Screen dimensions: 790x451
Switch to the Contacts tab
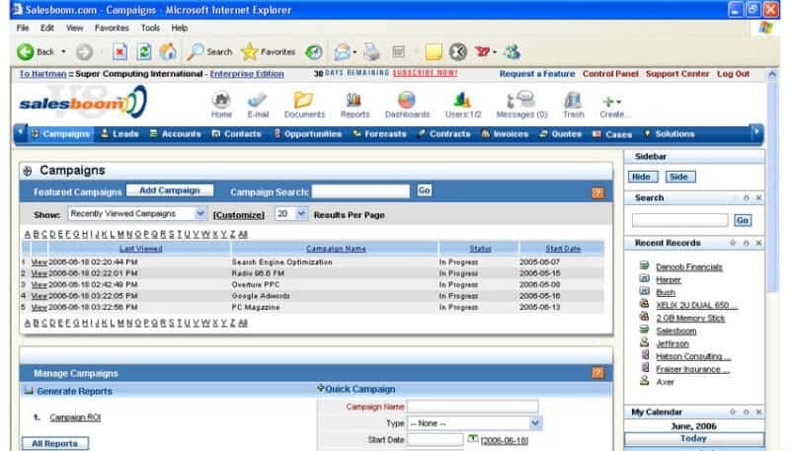tap(236, 134)
